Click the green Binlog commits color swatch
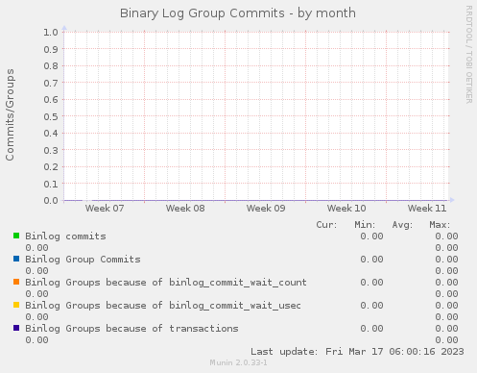Image resolution: width=477 pixels, height=373 pixels. (16, 236)
